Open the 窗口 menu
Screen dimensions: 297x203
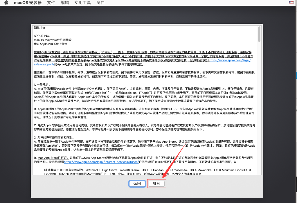click(100, 3)
